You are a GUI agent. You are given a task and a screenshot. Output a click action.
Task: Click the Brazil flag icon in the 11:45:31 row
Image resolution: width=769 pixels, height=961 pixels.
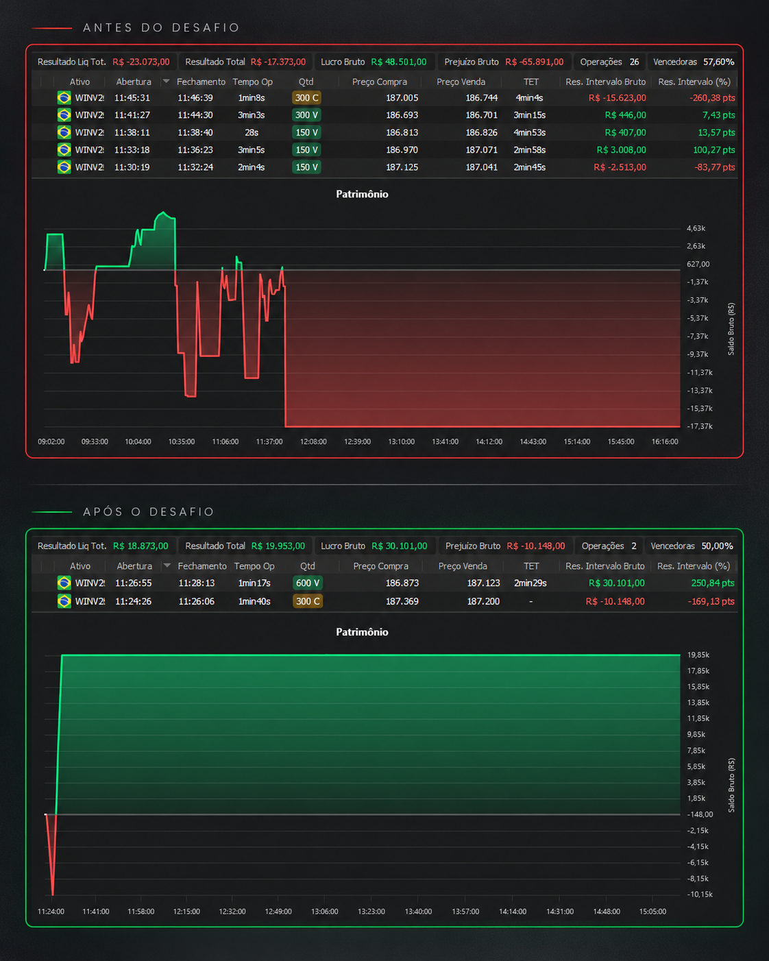click(64, 98)
